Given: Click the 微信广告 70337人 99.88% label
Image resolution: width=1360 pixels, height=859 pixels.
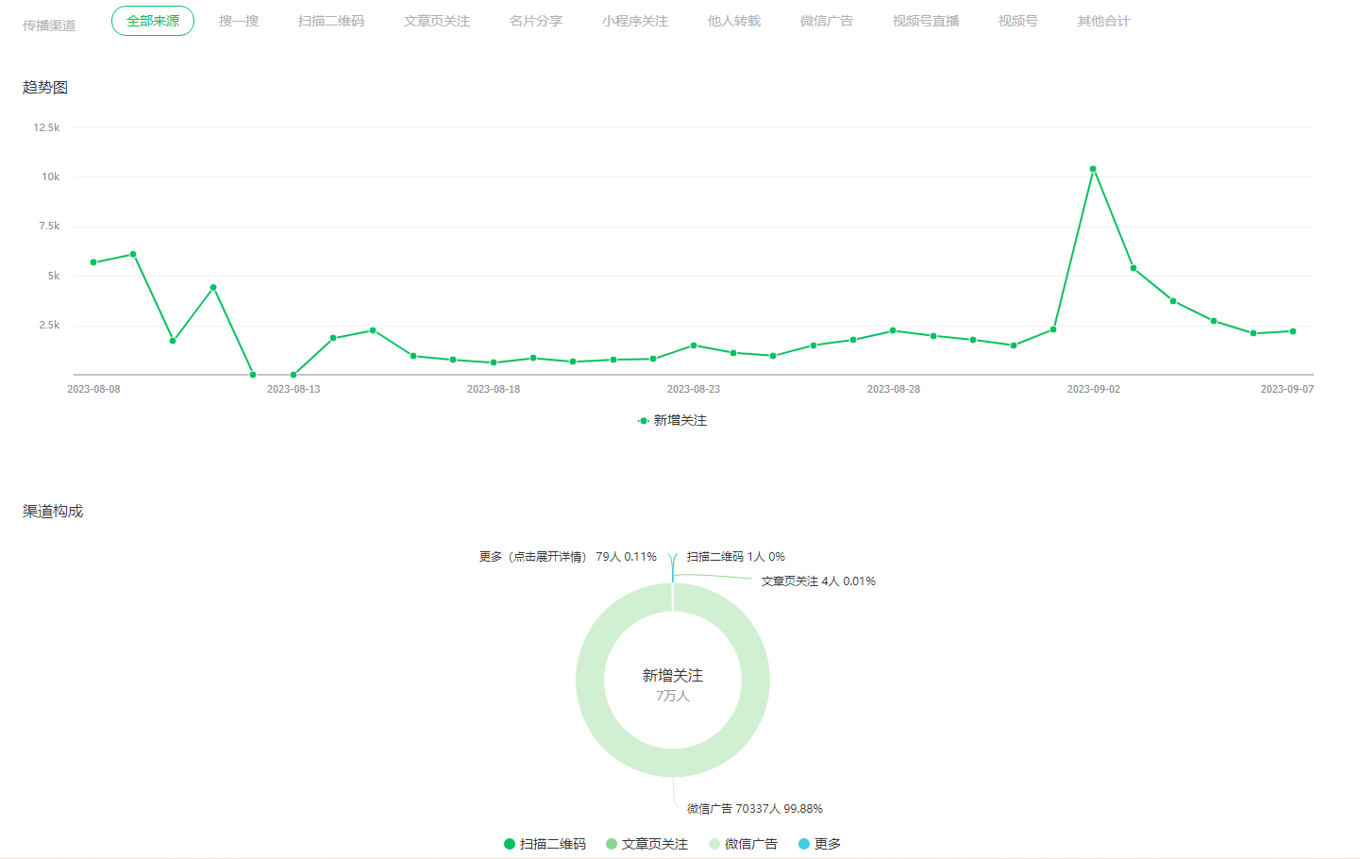Looking at the screenshot, I should (x=755, y=809).
